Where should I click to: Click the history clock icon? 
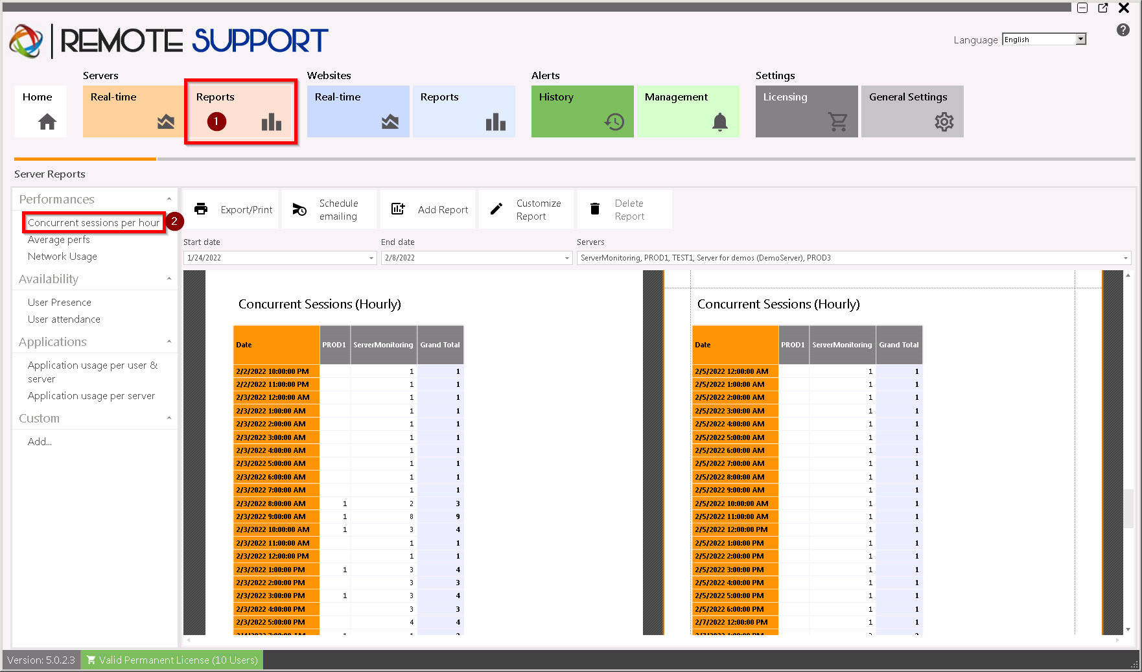pos(614,122)
